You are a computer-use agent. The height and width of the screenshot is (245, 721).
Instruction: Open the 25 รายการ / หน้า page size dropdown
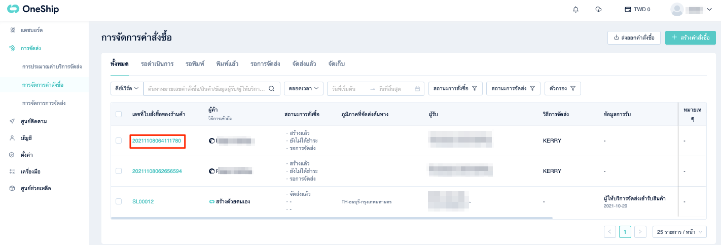(679, 232)
